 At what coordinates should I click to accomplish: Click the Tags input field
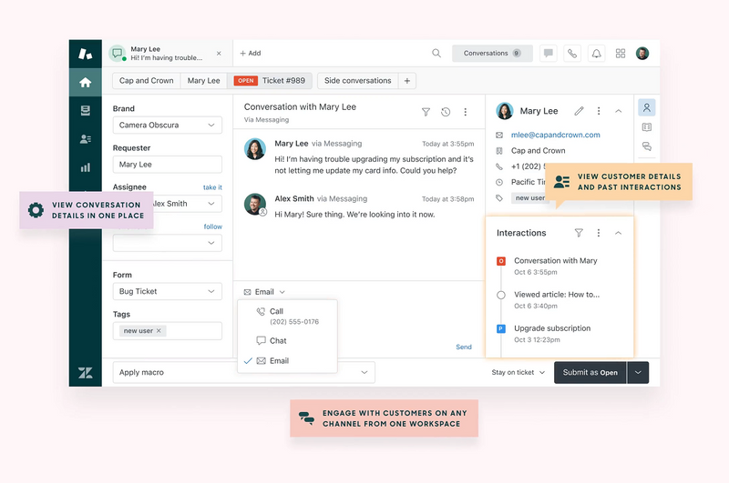coord(168,331)
